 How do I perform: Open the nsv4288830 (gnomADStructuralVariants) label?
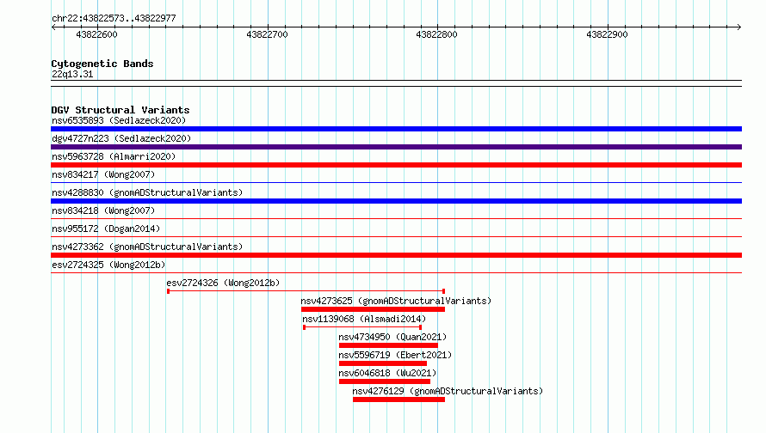tap(147, 192)
